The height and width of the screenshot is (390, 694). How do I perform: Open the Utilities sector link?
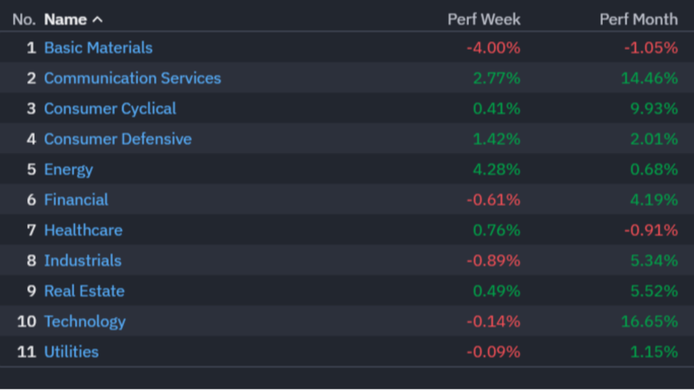pyautogui.click(x=71, y=352)
